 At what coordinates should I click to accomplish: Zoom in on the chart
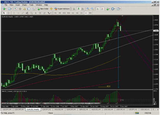pos(88,9)
